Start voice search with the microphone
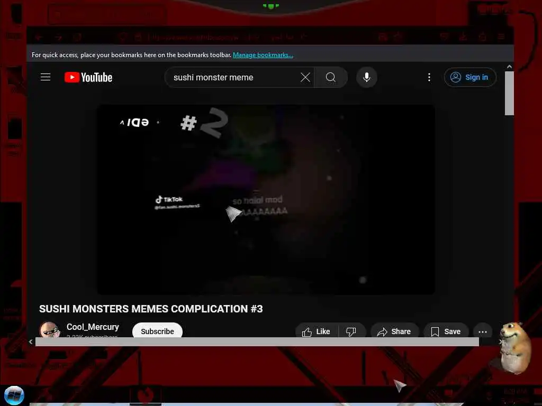Screen dimensions: 542x406 [x=366, y=77]
